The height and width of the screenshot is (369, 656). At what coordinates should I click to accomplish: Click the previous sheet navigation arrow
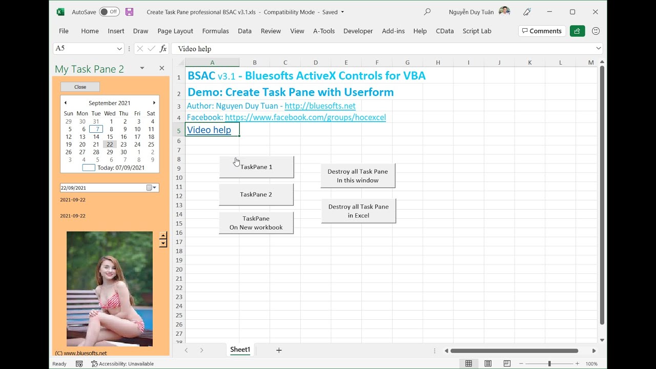[x=186, y=351]
